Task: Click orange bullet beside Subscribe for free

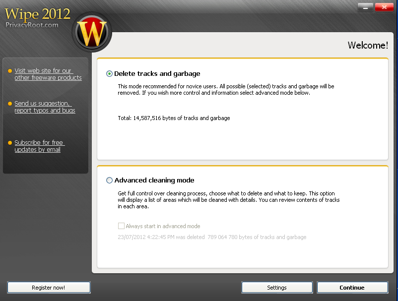Action: pyautogui.click(x=10, y=143)
